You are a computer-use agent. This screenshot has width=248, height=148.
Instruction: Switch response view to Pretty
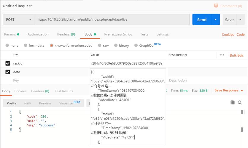pyautogui.click(x=11, y=103)
